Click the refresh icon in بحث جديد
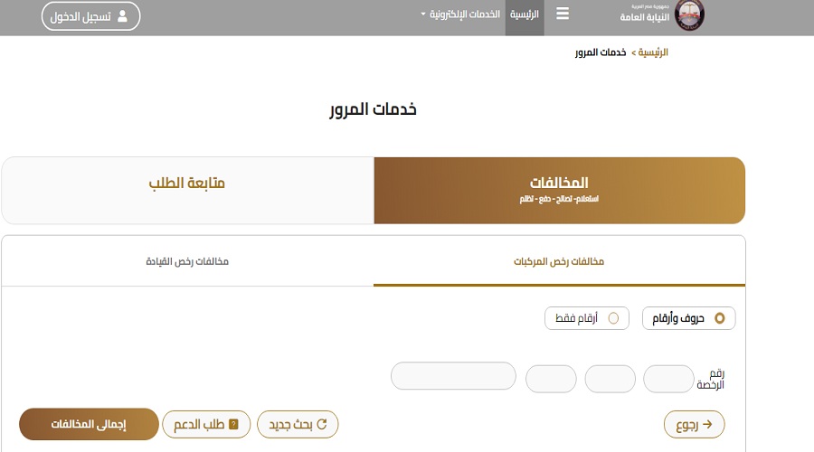Screen dimensions: 814x452 click(x=321, y=424)
